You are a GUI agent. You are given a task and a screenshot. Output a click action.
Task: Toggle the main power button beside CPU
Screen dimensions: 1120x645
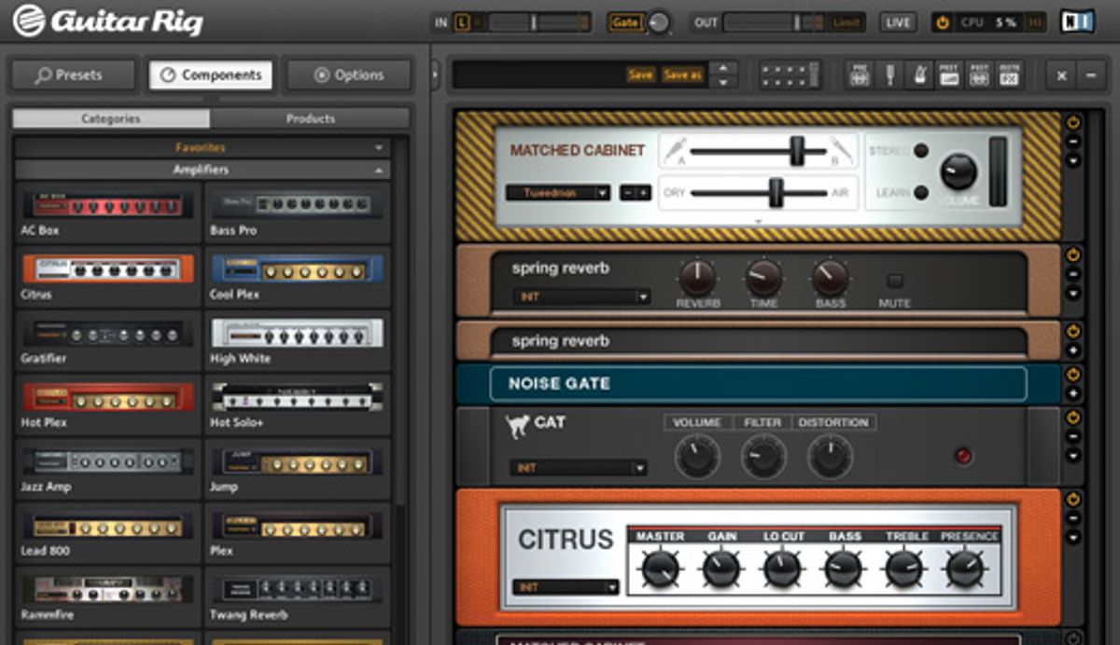[943, 22]
